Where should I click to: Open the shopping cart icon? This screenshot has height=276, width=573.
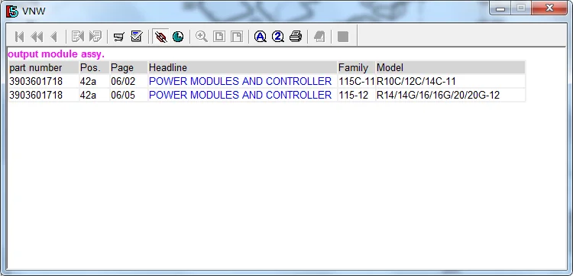click(118, 37)
